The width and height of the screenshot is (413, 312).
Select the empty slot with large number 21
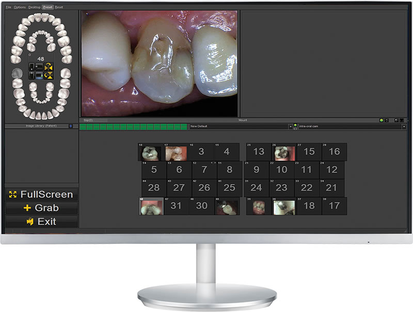[x=331, y=188]
